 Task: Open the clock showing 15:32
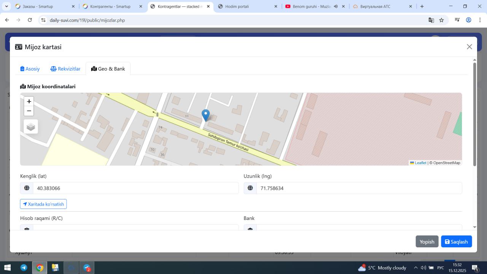pyautogui.click(x=457, y=268)
